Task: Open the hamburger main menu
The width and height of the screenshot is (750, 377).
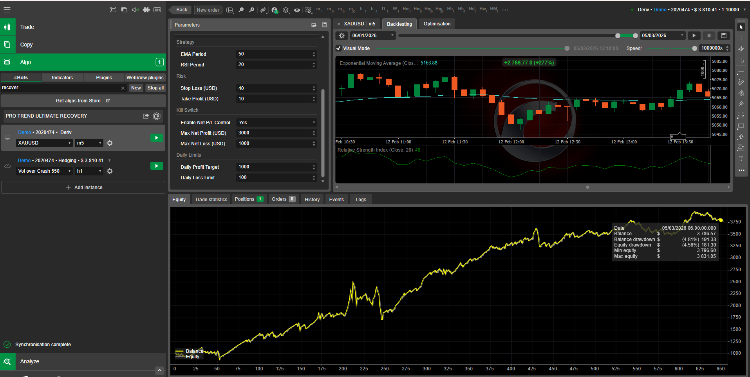Action: coord(7,10)
